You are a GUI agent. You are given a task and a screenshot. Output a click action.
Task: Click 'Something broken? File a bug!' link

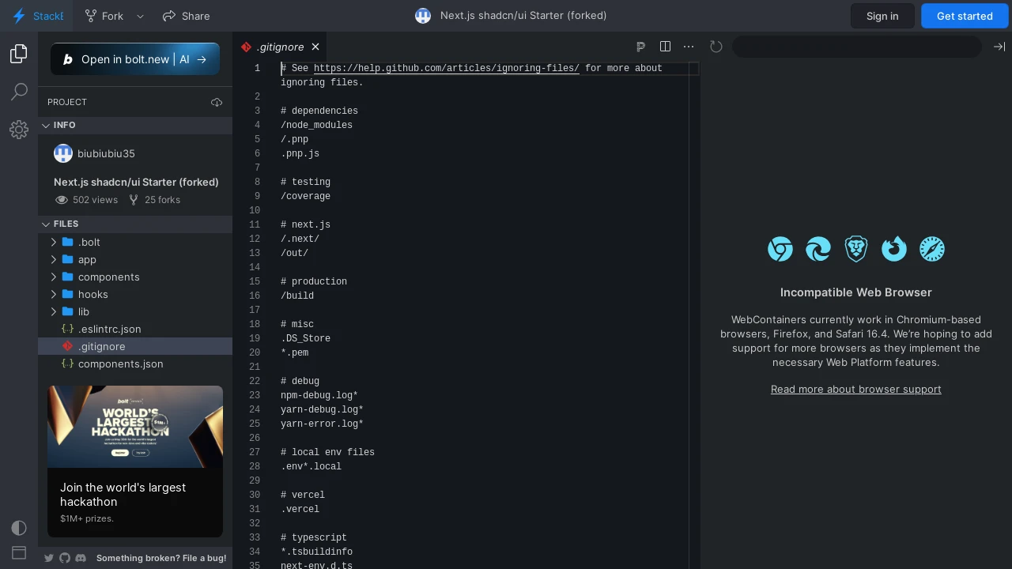pyautogui.click(x=161, y=558)
